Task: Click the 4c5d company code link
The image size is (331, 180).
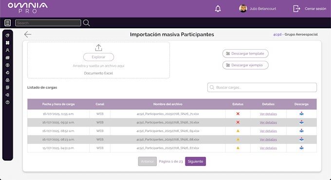Action: 277,35
